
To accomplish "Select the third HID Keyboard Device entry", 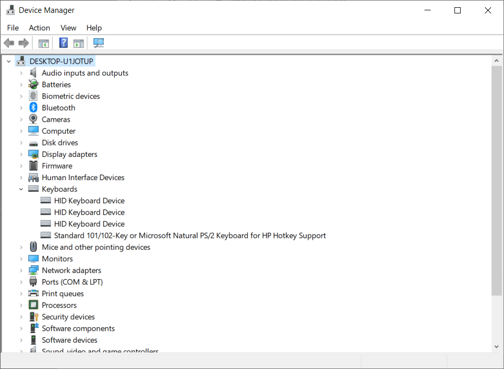I will [89, 224].
